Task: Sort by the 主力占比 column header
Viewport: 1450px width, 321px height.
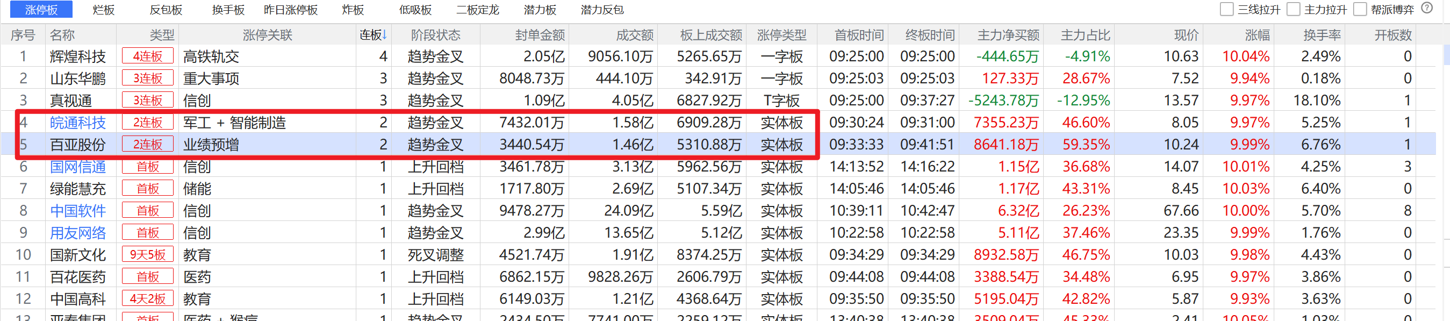Action: coord(1085,35)
